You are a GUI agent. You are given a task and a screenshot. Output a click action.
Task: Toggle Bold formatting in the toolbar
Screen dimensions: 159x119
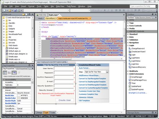click(x=105, y=11)
